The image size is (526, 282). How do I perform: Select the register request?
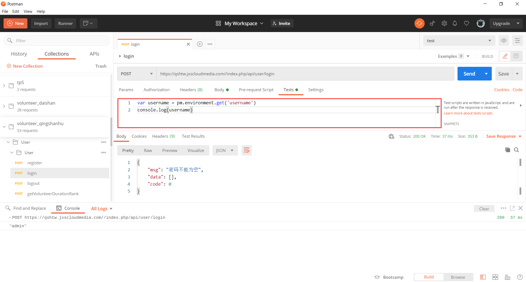[60, 163]
